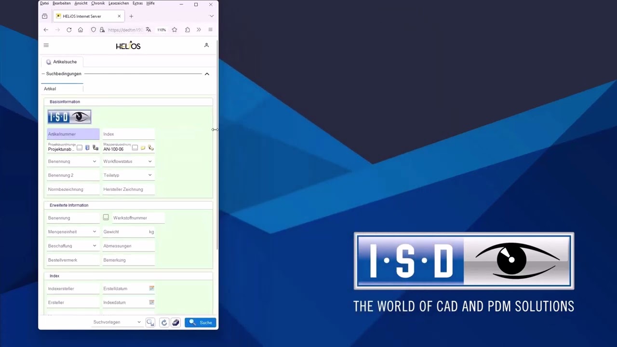
Task: Open the user account icon
Action: pyautogui.click(x=206, y=45)
